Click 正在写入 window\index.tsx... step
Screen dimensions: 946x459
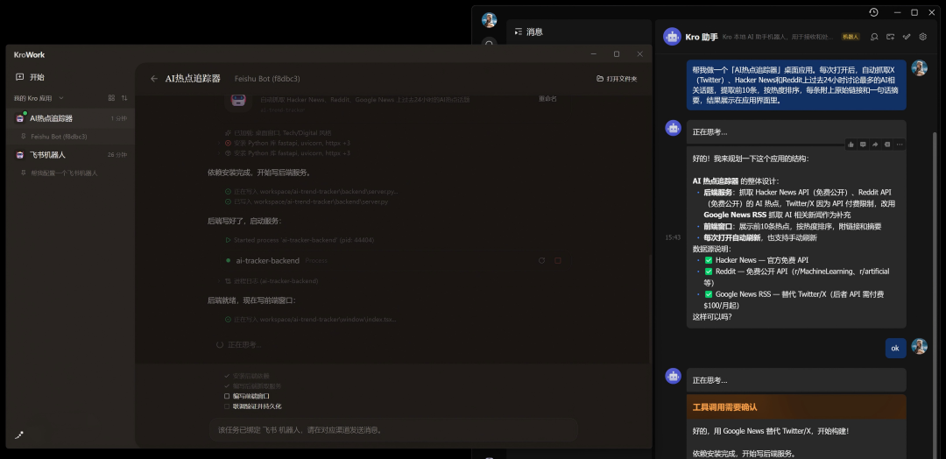pyautogui.click(x=310, y=319)
